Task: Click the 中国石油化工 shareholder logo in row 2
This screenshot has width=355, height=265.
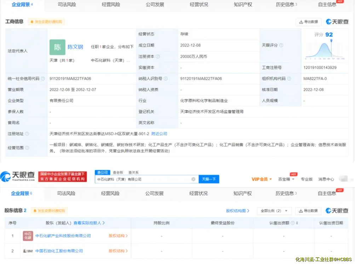Action: pos(28,251)
